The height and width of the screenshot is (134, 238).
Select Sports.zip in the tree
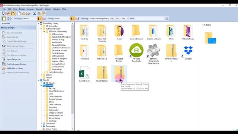tap(52, 121)
